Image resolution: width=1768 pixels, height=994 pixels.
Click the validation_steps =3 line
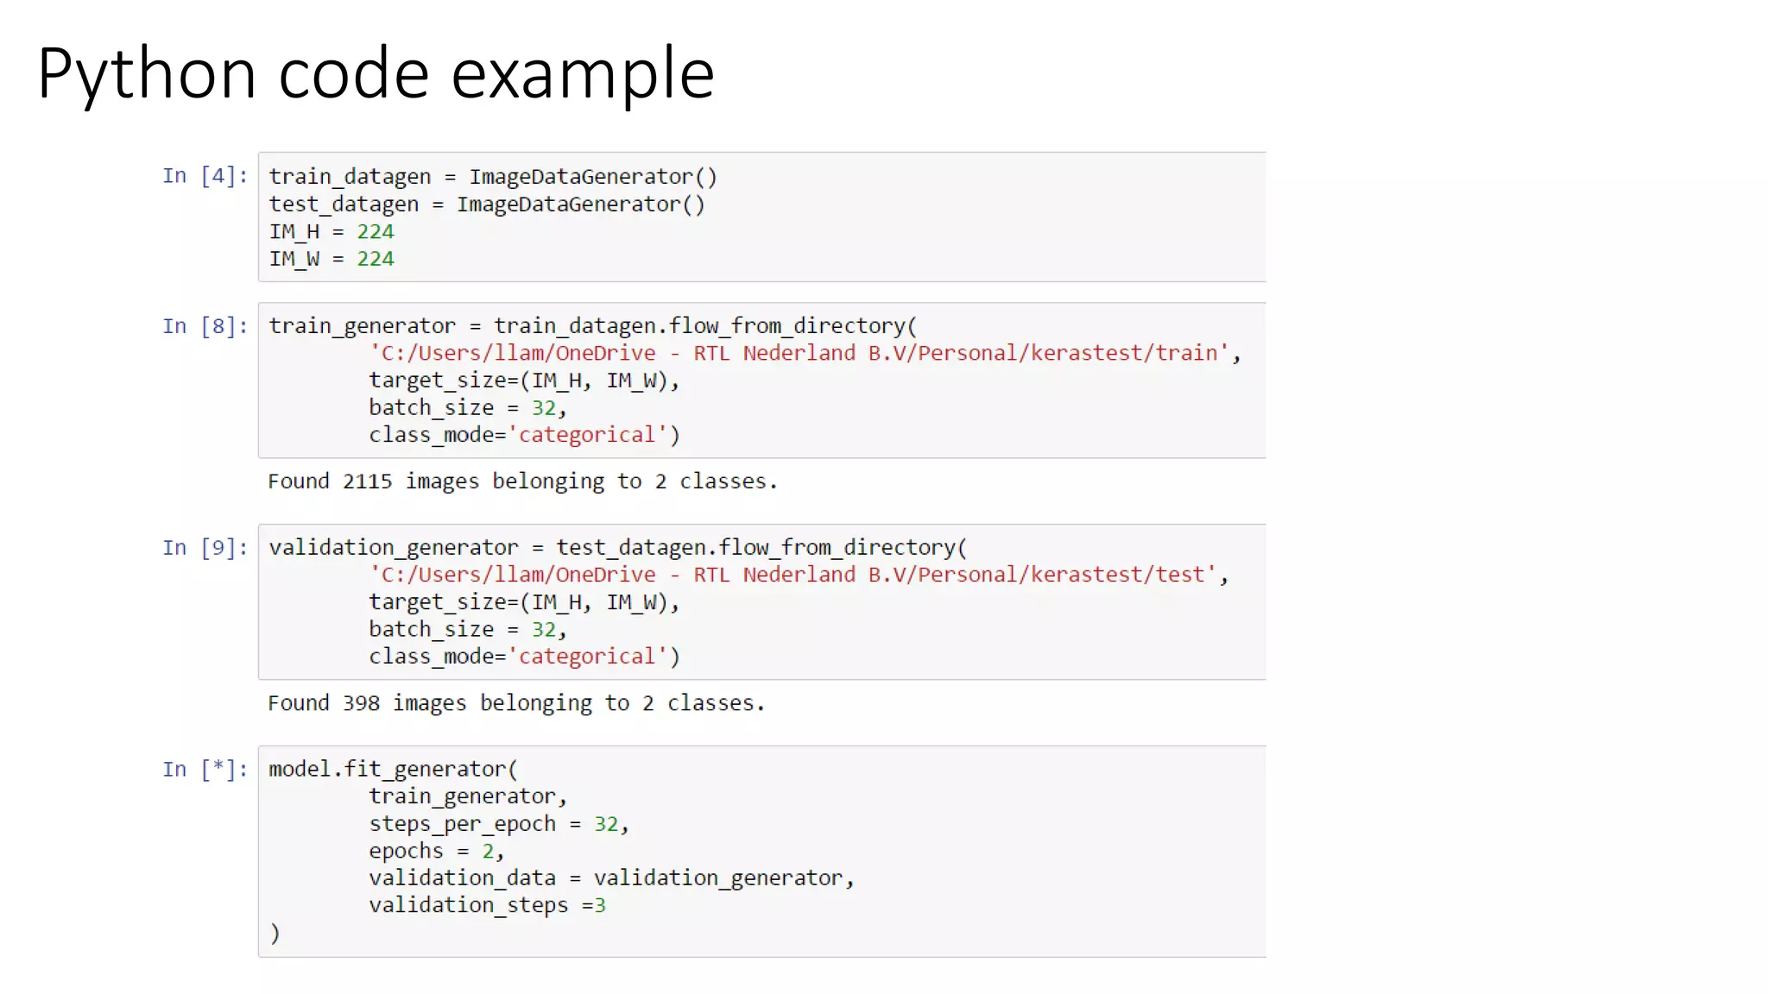click(x=487, y=906)
